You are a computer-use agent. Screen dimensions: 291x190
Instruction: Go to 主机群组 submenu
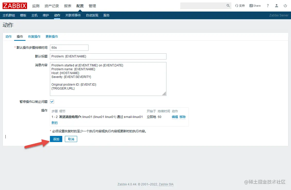tap(9, 15)
